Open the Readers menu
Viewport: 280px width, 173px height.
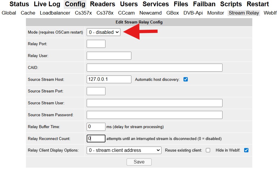pos(102,4)
